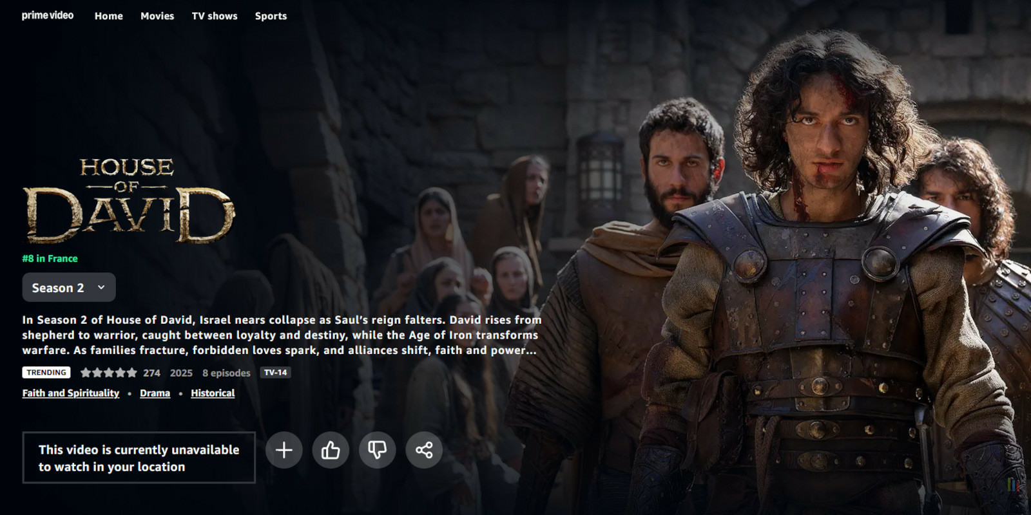Open the Faith and Spirituality genre link

click(71, 393)
